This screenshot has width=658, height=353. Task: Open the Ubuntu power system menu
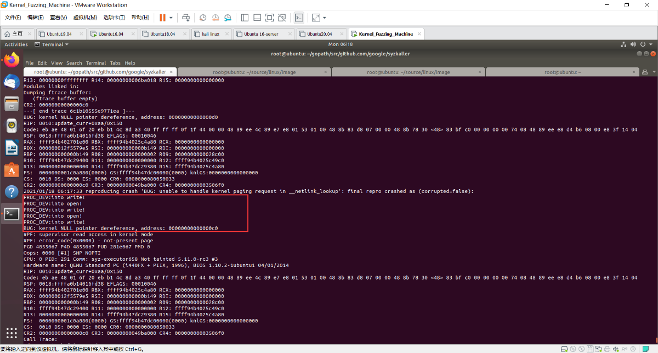point(644,44)
